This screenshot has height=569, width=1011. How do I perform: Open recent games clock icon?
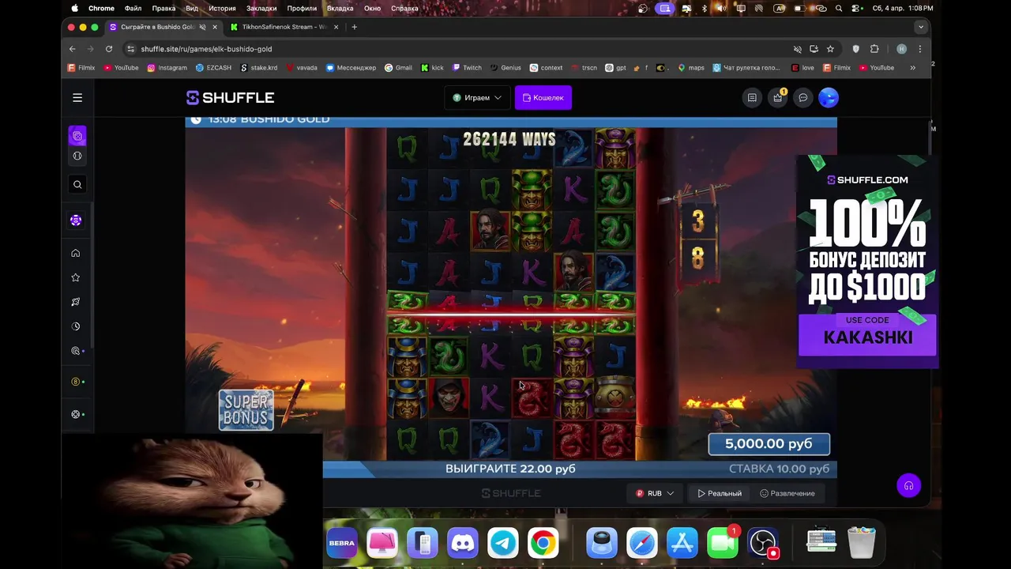pyautogui.click(x=76, y=326)
